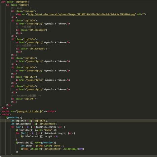Click the for (var i = 0 loop line
Viewport: 157px width, 157px height.
tap(38, 127)
